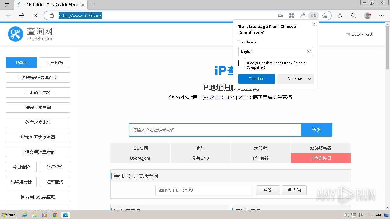Open the Collections panel
390x219 pixels.
[353, 16]
